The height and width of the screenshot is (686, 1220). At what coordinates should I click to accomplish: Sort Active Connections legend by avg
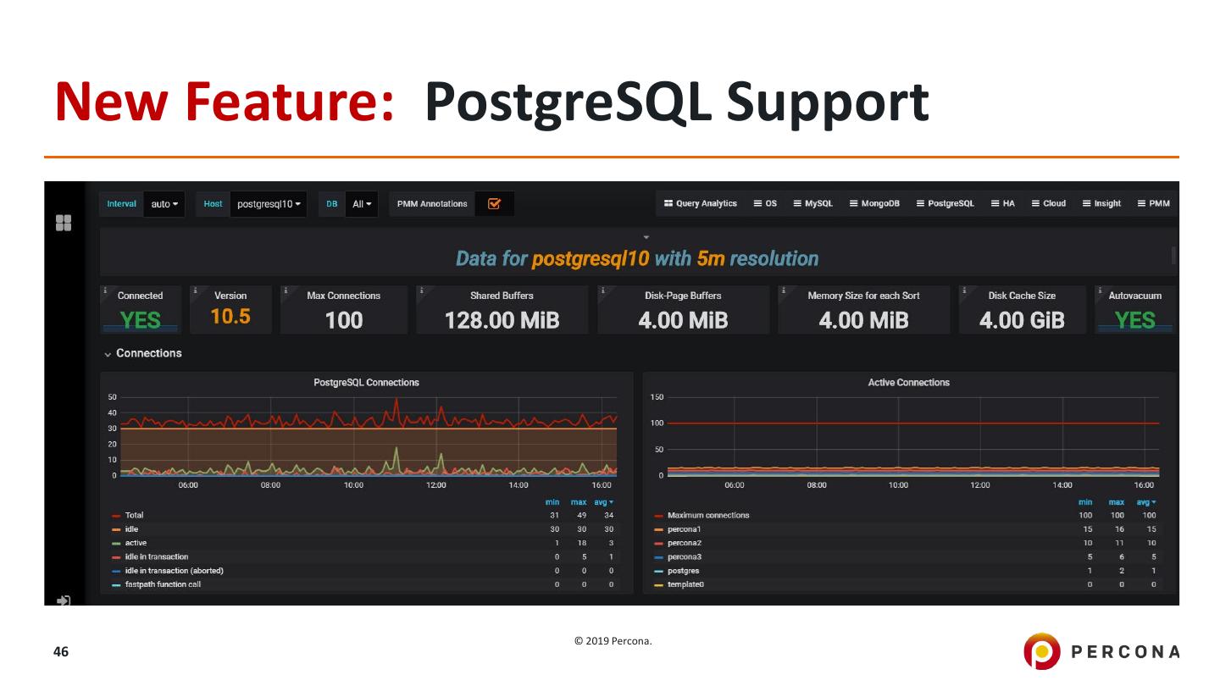tap(1146, 502)
